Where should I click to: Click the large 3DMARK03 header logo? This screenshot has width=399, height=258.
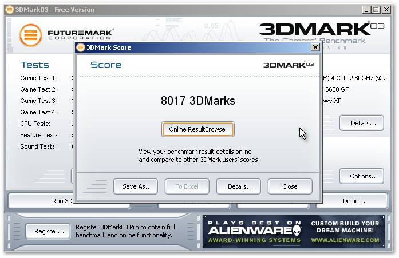tap(322, 29)
